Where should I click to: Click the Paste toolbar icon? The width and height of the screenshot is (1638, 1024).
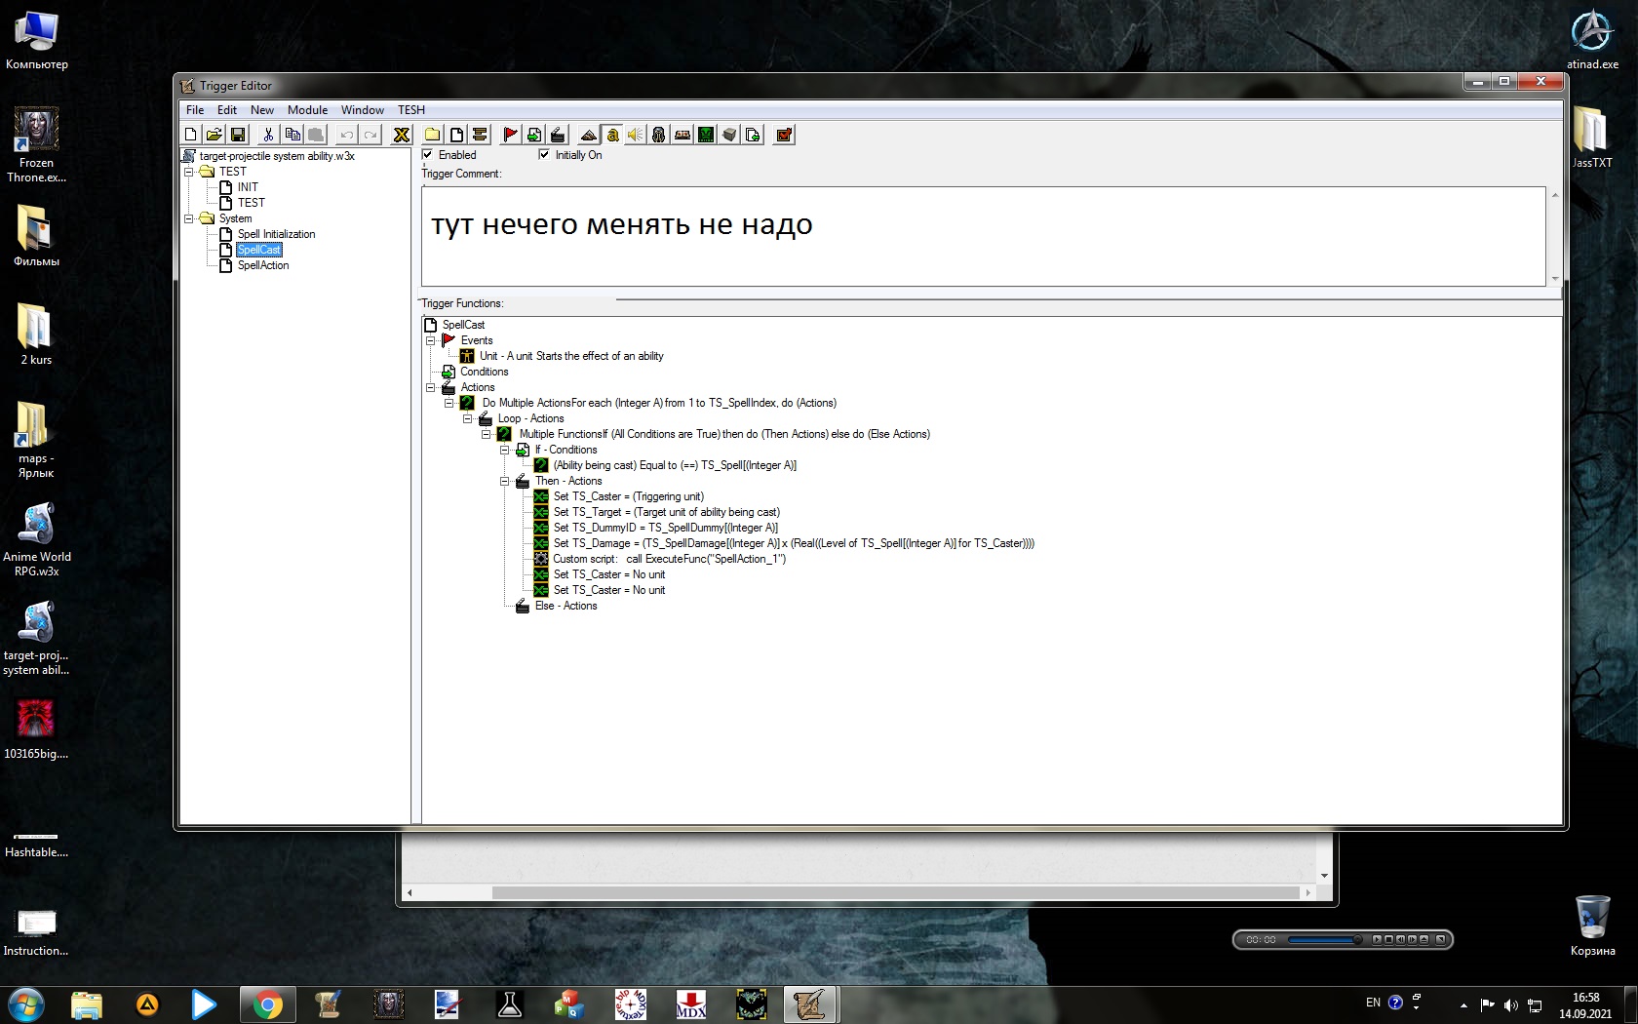coord(315,135)
